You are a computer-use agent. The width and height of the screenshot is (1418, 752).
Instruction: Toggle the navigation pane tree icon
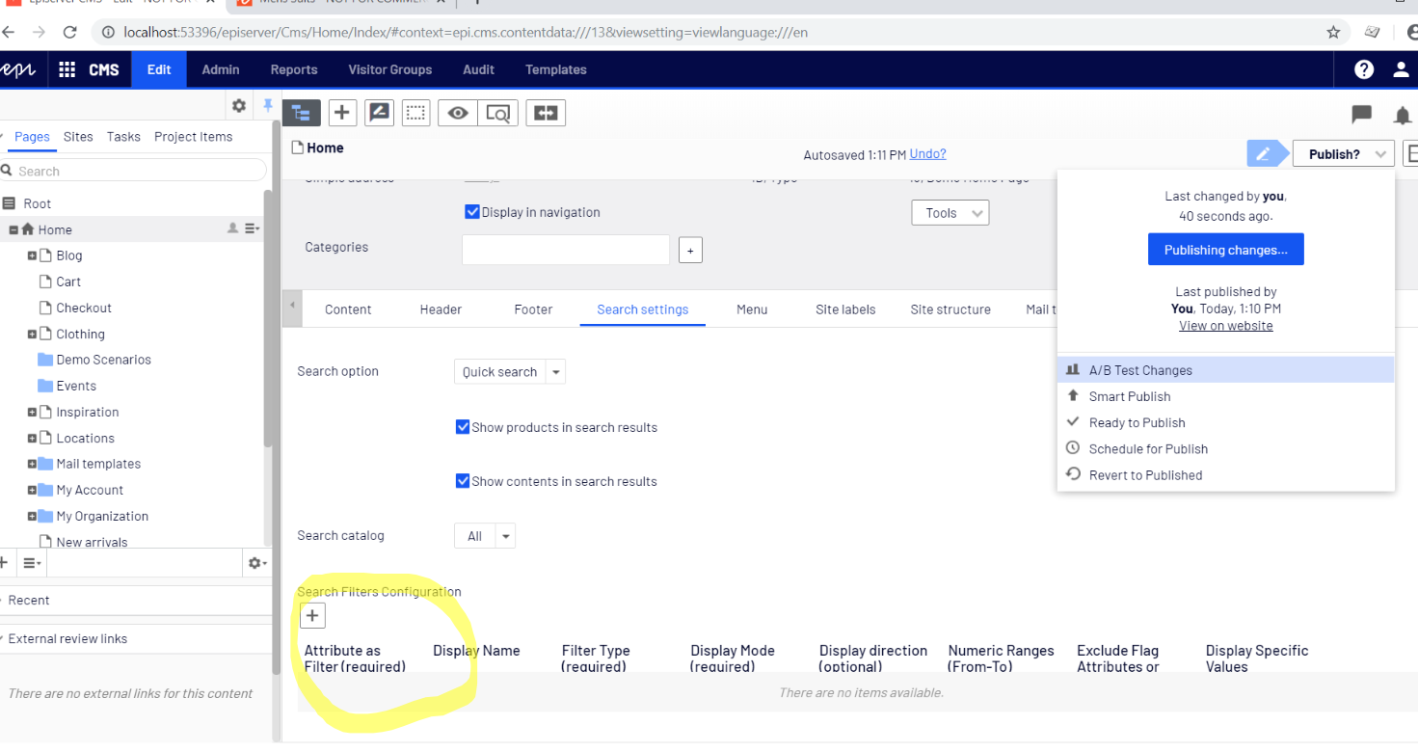click(x=301, y=113)
